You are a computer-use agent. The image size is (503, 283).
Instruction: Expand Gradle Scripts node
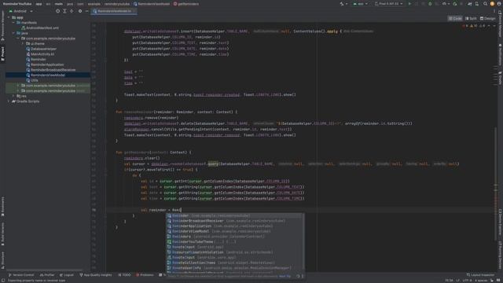9,101
